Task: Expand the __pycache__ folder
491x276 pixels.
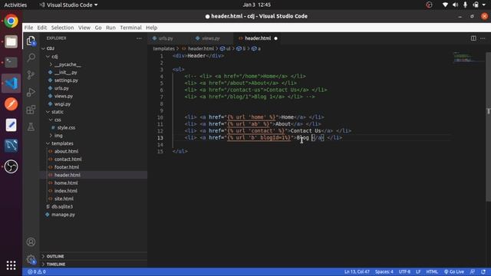Action: [68, 64]
